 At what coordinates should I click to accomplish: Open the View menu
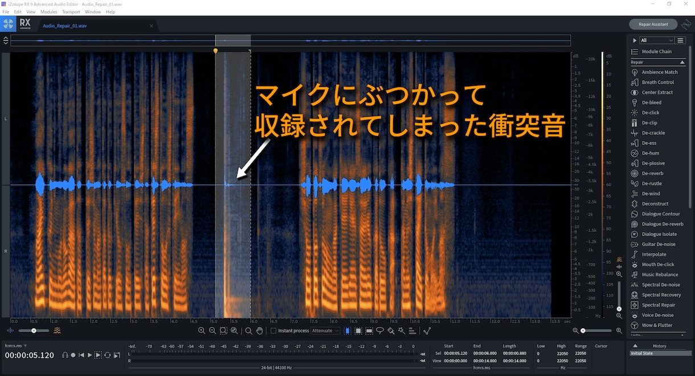click(x=31, y=11)
